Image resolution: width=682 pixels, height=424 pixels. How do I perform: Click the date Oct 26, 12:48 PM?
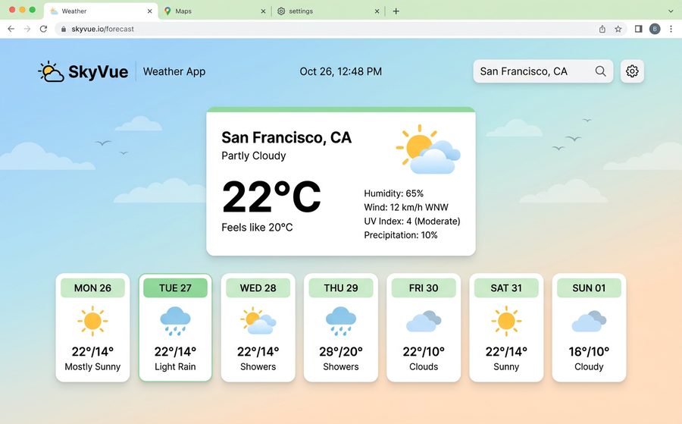coord(340,71)
